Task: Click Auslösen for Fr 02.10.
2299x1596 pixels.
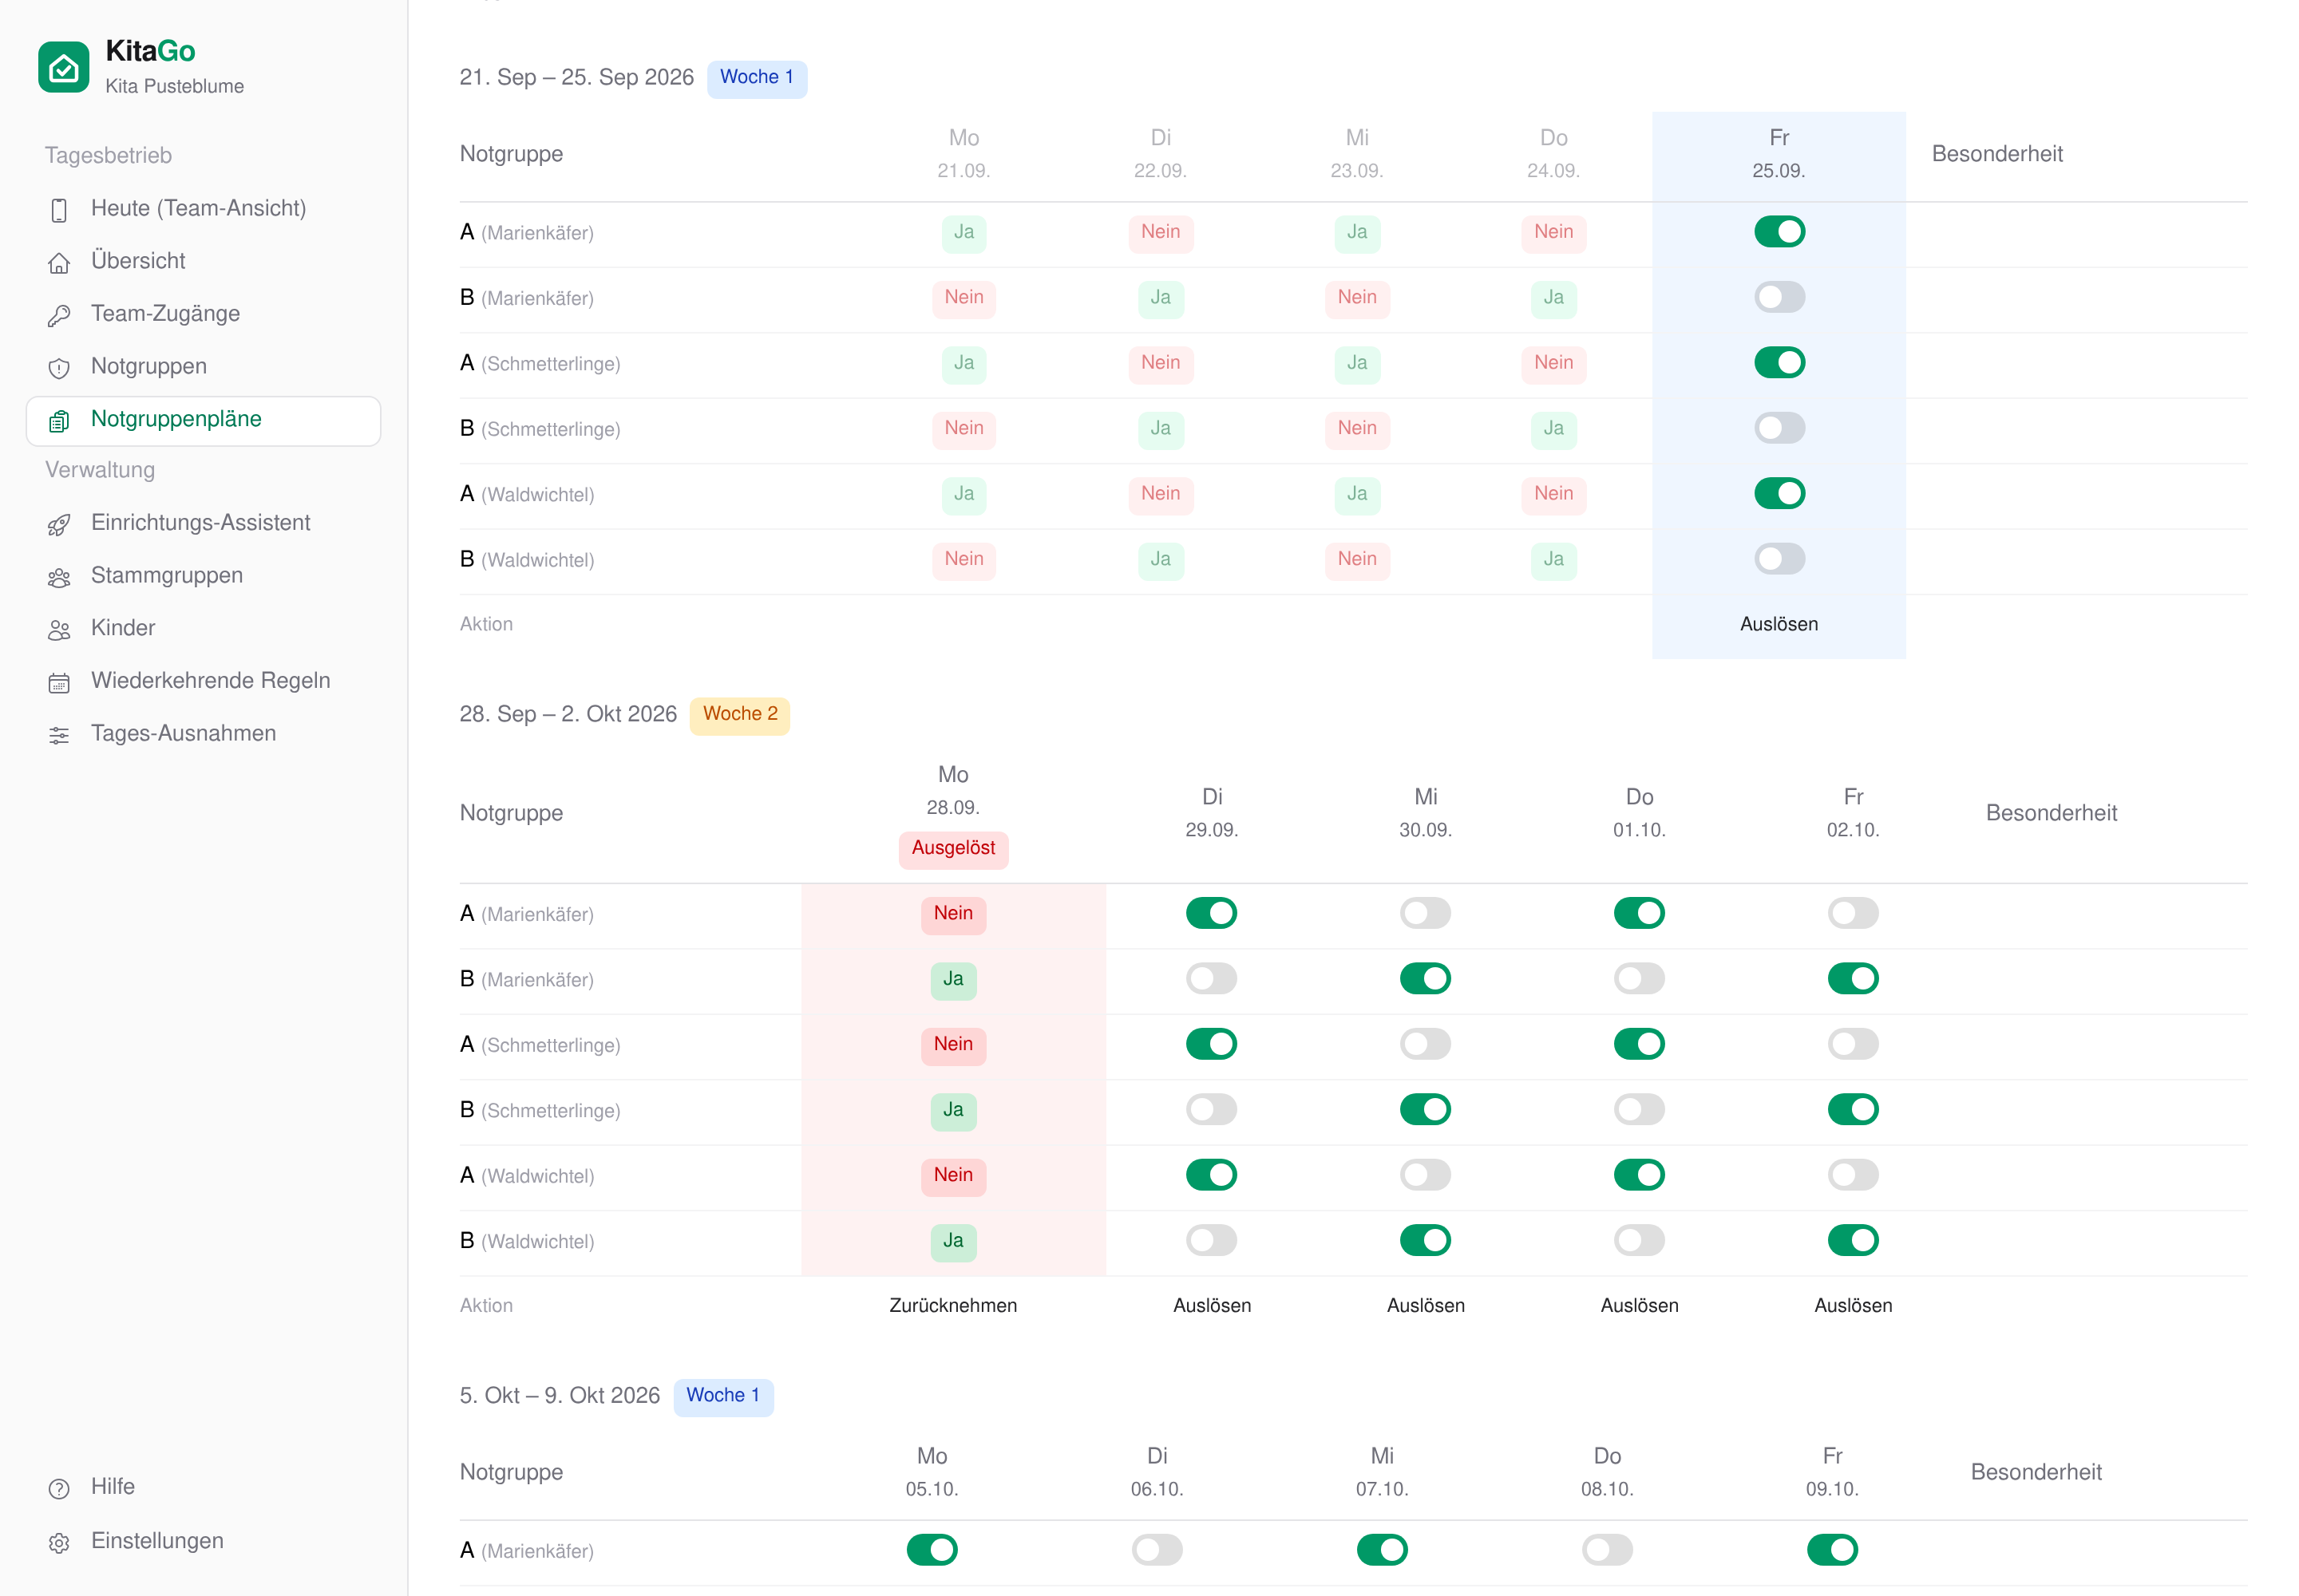Action: click(x=1853, y=1305)
